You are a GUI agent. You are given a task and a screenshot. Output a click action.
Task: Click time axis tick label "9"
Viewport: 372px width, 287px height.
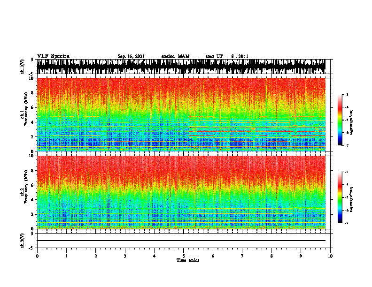click(x=301, y=256)
